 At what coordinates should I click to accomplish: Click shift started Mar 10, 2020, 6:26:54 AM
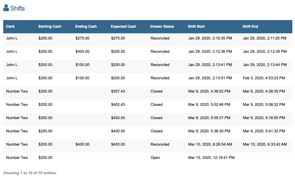(x=210, y=144)
